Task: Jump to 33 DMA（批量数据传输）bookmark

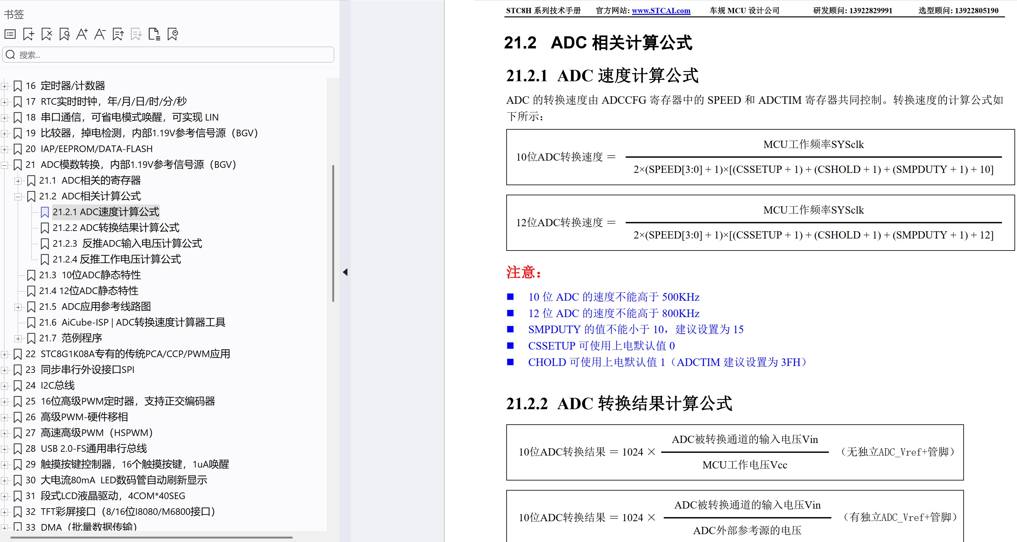Action: point(81,526)
